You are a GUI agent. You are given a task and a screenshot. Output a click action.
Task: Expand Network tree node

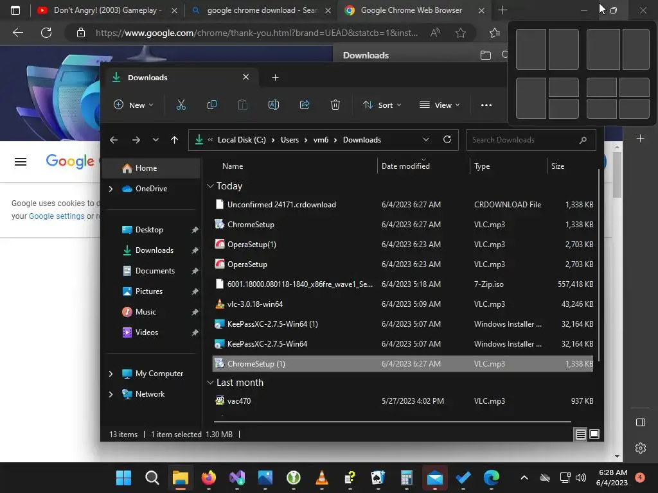[x=111, y=394]
